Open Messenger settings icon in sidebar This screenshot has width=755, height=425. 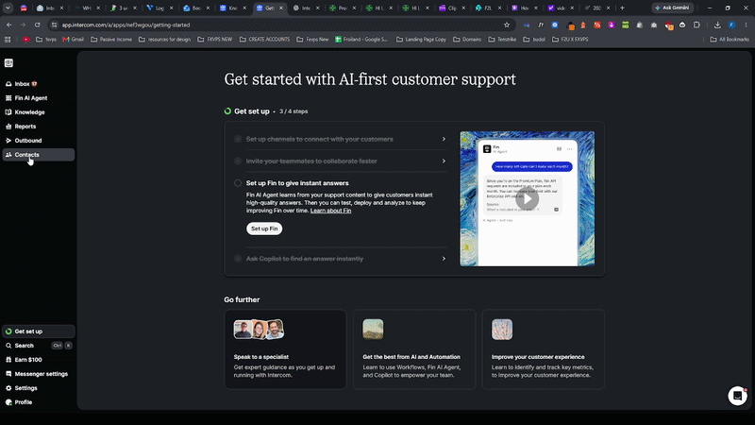[8, 374]
